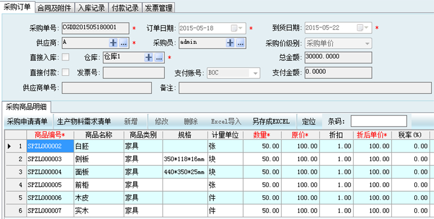Click the 采购申请清单 button

pyautogui.click(x=27, y=121)
